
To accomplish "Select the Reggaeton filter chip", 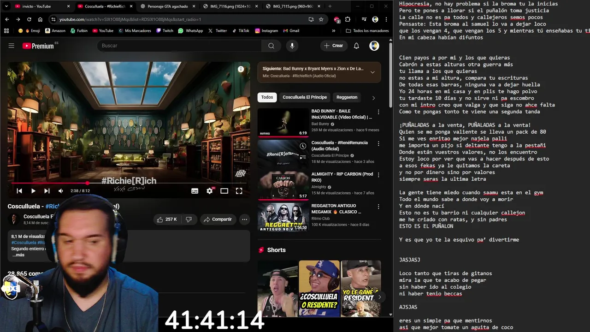I will point(347,97).
